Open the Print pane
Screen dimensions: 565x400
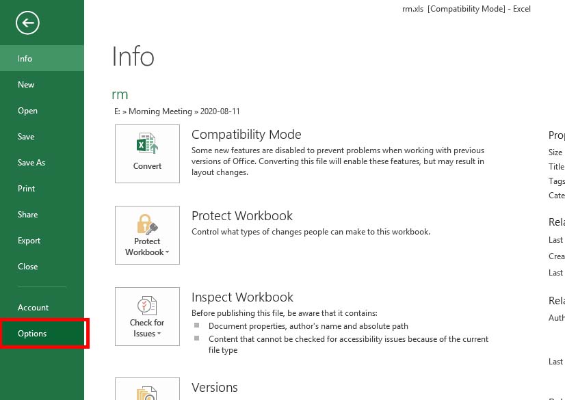pyautogui.click(x=27, y=188)
